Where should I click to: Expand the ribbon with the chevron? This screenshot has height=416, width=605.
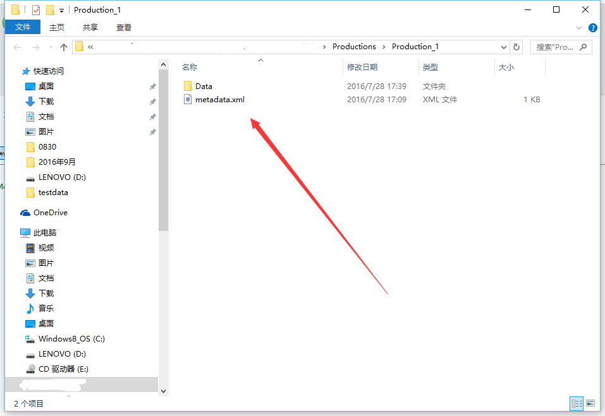579,28
